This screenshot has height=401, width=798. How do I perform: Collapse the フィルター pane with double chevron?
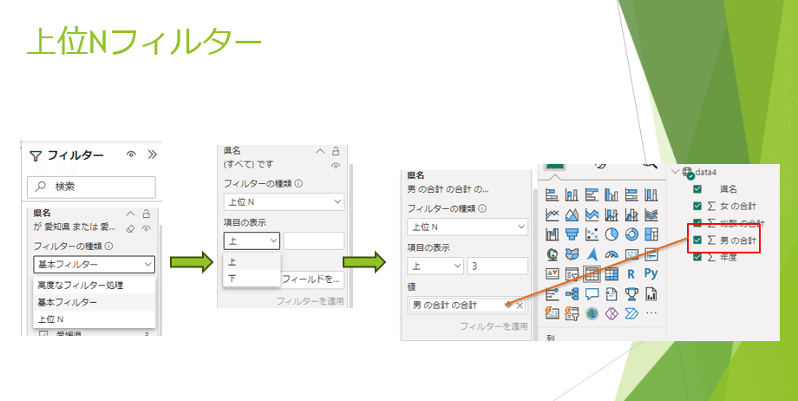(x=152, y=154)
